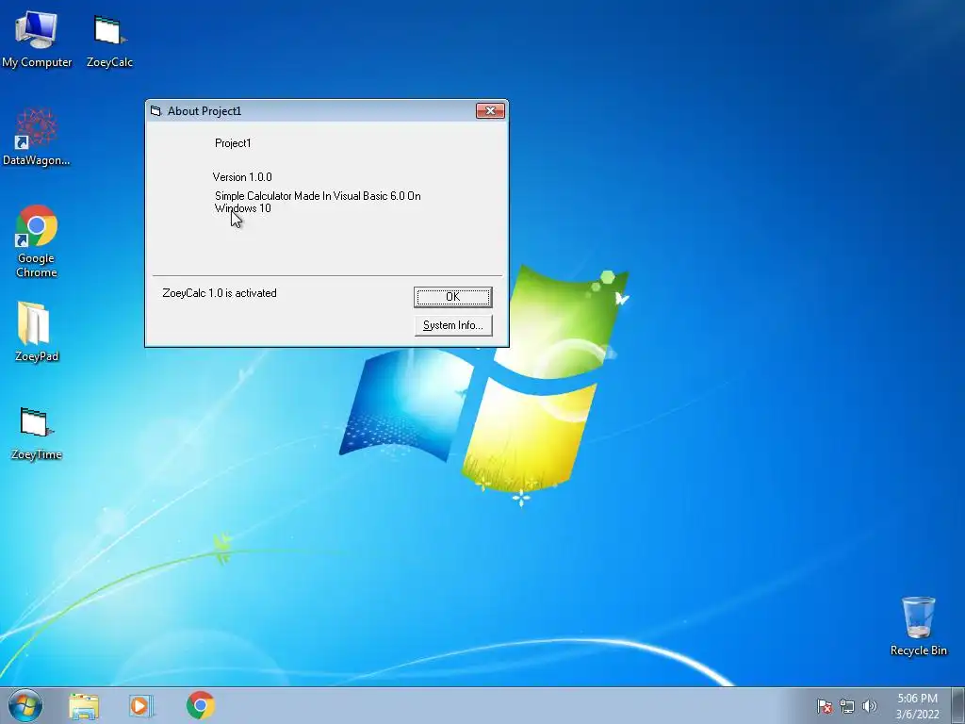Select the Recycle Bin icon

[x=918, y=626]
